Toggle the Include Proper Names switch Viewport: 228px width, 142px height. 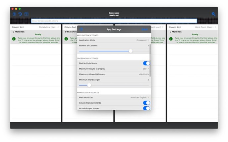pos(146,108)
